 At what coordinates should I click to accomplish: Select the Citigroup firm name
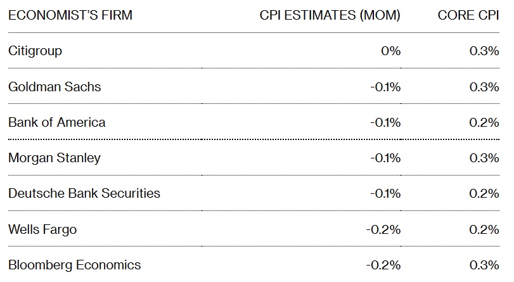pyautogui.click(x=35, y=51)
